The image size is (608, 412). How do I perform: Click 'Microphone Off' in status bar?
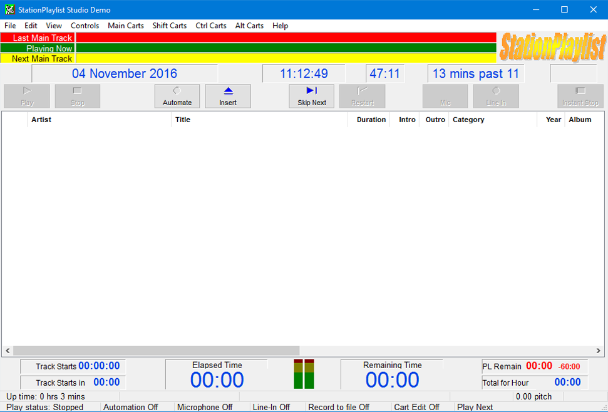(205, 407)
